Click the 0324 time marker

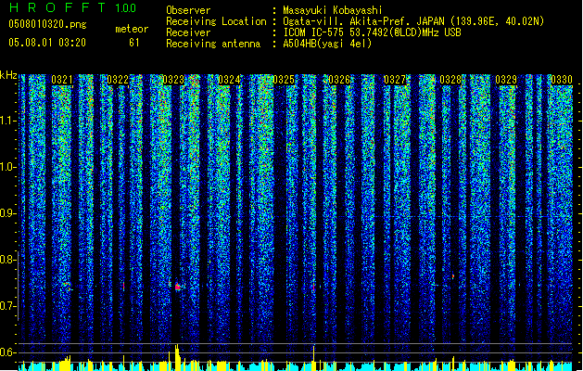[x=229, y=80]
